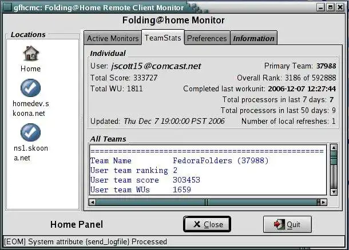
Task: Click the Primary Team '37988' value
Action: pyautogui.click(x=326, y=66)
